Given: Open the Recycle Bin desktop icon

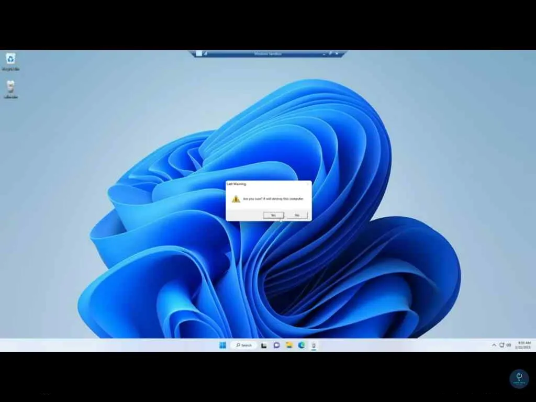Looking at the screenshot, I should [x=10, y=62].
